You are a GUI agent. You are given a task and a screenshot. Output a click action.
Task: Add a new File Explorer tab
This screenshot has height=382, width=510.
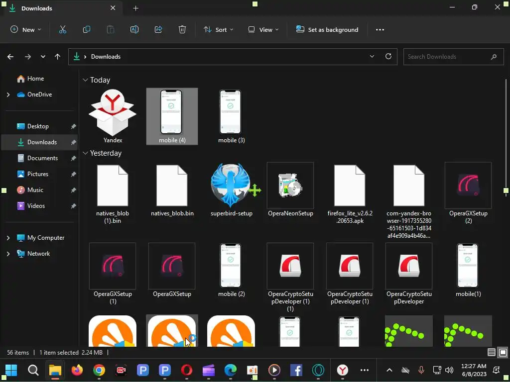click(135, 8)
